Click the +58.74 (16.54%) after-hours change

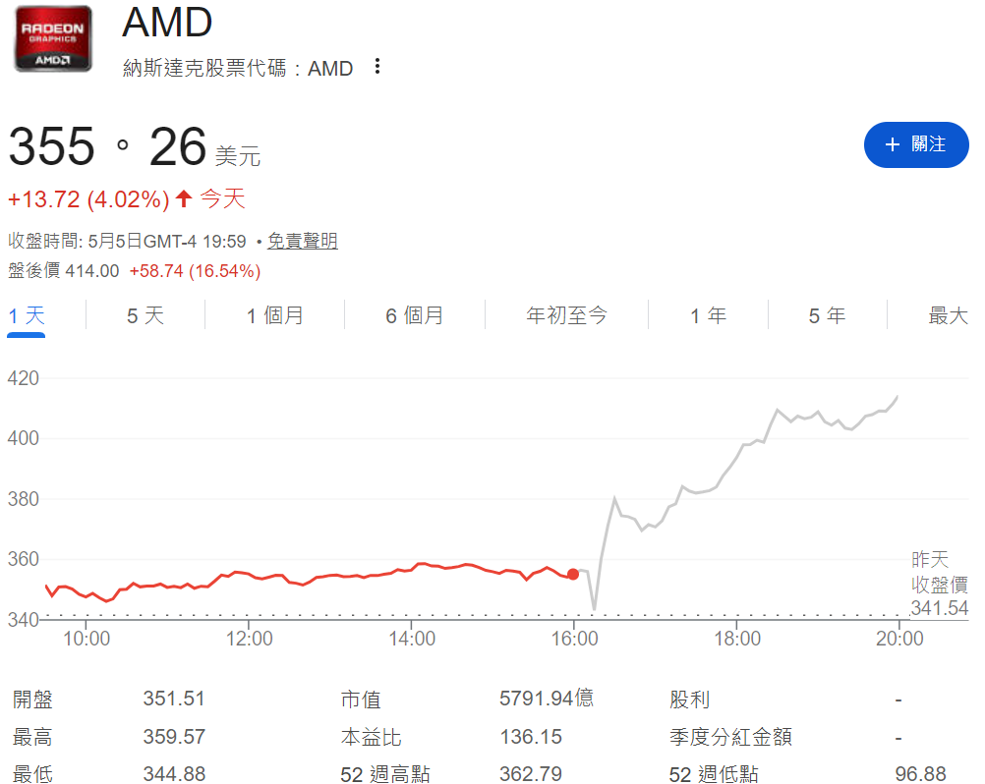point(195,271)
